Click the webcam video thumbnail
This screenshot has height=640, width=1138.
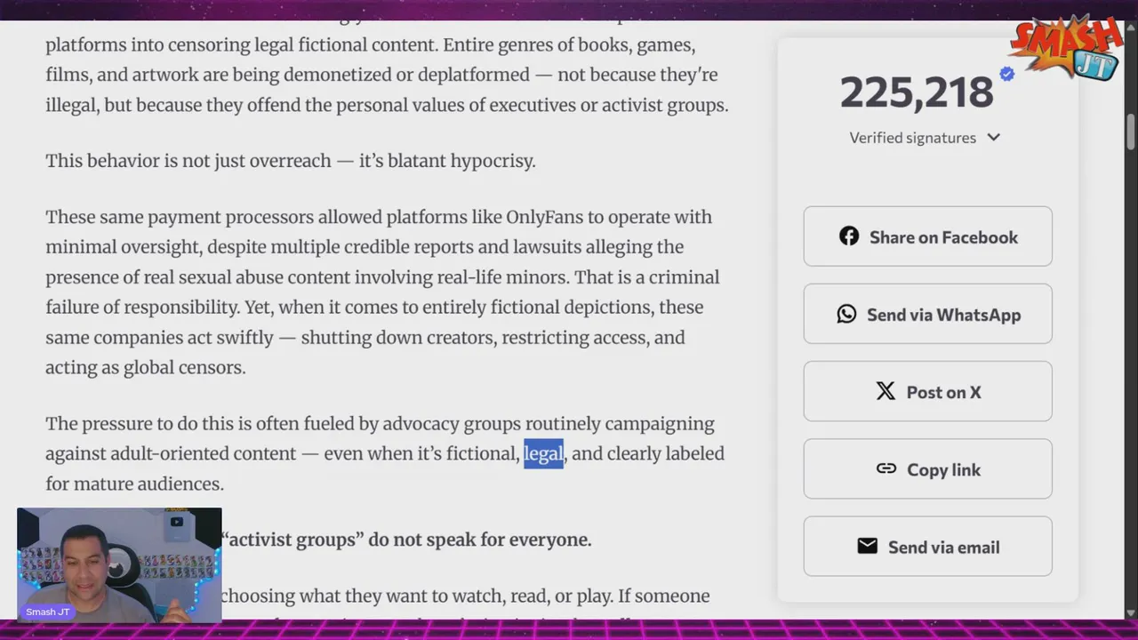click(x=119, y=564)
